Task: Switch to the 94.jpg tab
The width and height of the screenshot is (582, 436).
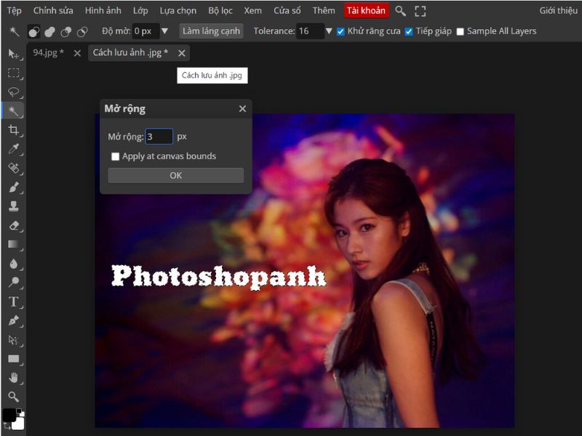Action: 48,52
